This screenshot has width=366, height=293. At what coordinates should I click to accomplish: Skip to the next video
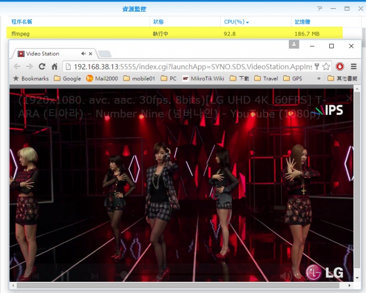tap(95, 276)
